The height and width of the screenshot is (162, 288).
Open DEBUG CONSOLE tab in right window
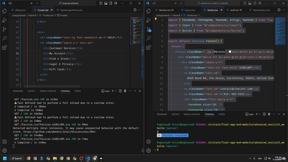[192, 114]
